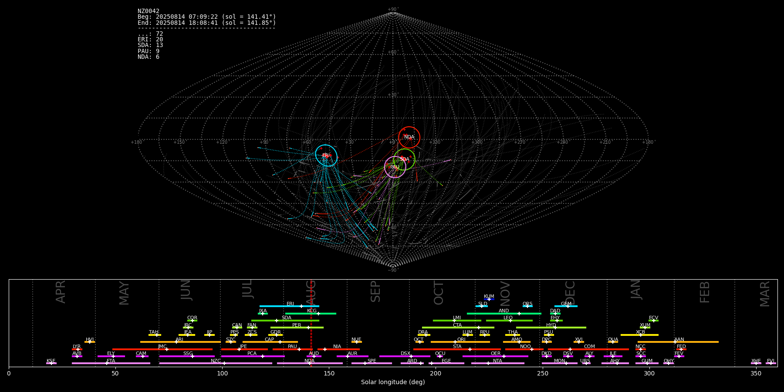Select the SLD shower bar in timeline
Image resolution: width=784 pixels, height=392 pixels.
tap(481, 306)
